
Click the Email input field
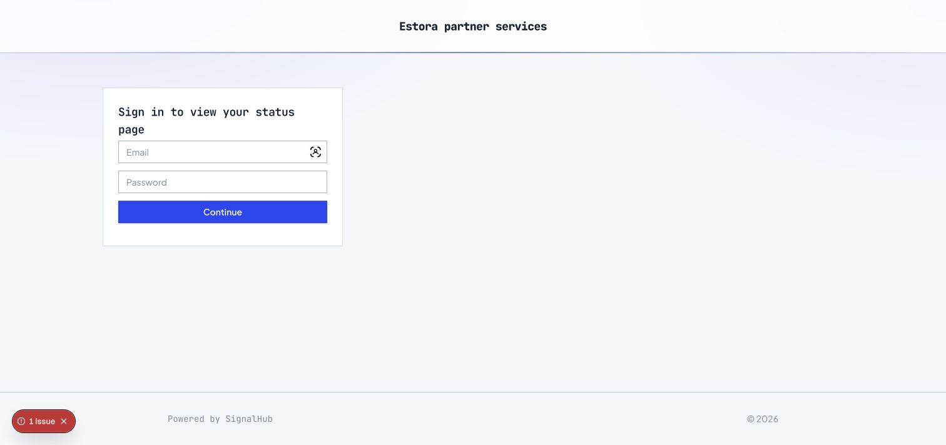[222, 152]
